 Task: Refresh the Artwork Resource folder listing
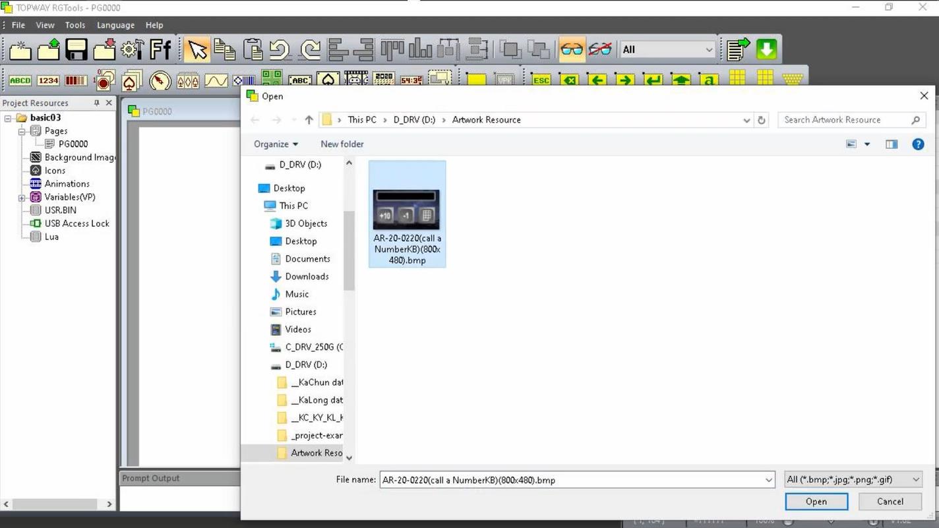(762, 120)
